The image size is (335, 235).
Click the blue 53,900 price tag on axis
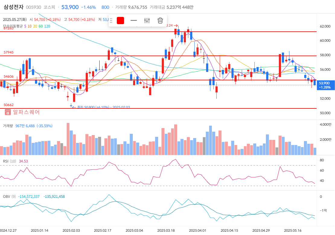(326, 85)
